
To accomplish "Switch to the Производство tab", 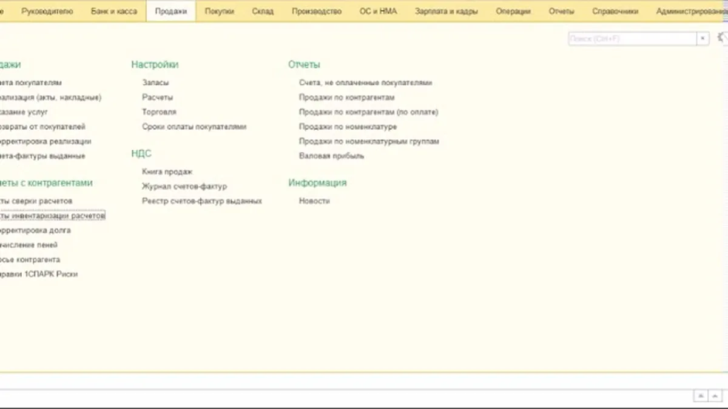I will click(317, 11).
